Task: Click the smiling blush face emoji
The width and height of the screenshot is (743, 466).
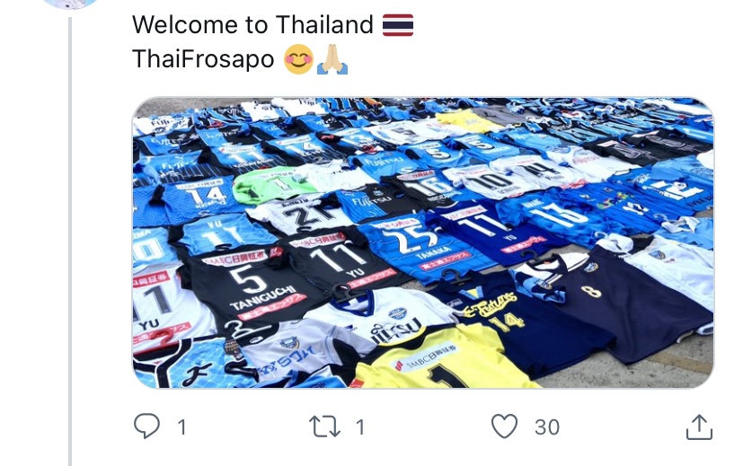Action: (x=298, y=59)
